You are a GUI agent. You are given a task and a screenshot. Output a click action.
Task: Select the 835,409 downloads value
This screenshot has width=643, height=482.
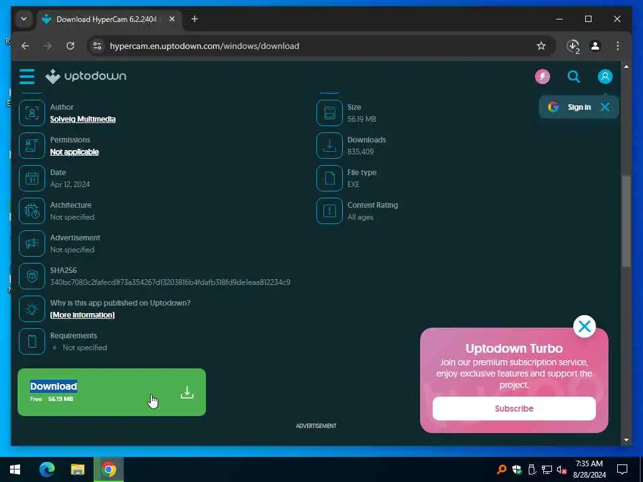click(x=360, y=152)
